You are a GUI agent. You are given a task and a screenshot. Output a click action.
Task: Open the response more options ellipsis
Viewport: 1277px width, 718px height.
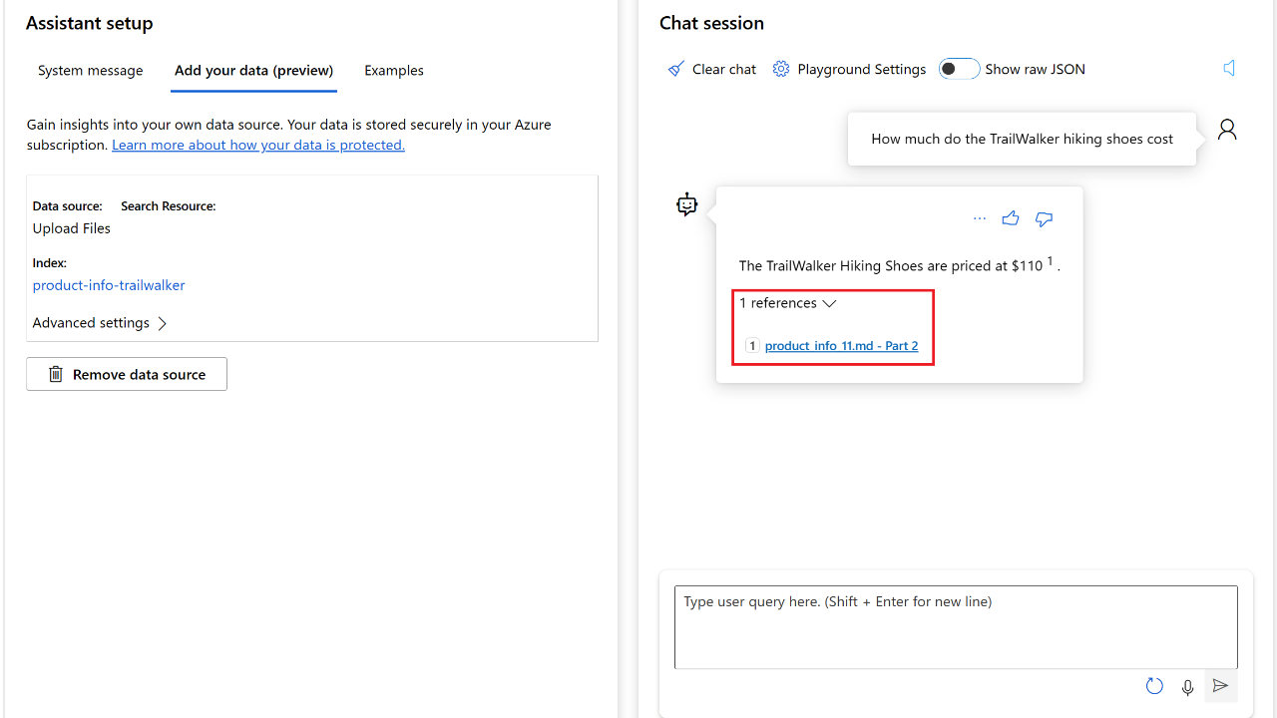[979, 218]
